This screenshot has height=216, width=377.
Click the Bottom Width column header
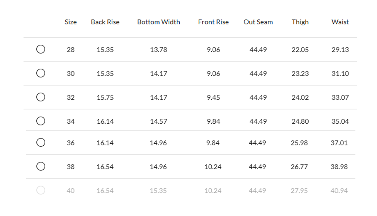[x=158, y=22]
